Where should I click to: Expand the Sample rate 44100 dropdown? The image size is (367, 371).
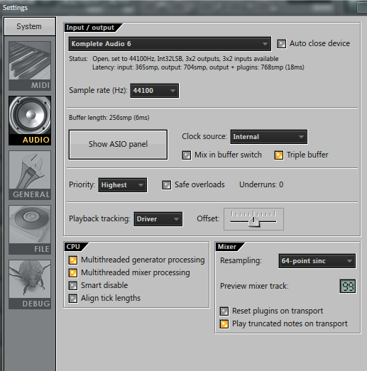(x=155, y=91)
